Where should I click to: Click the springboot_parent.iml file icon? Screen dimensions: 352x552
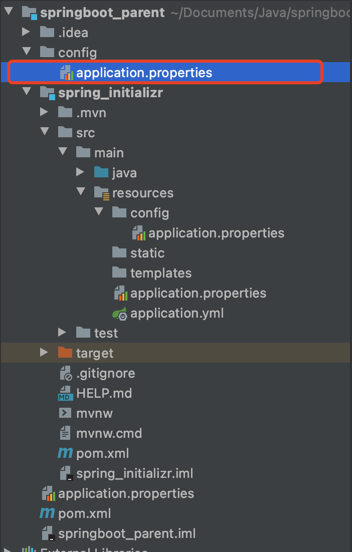pyautogui.click(x=48, y=533)
